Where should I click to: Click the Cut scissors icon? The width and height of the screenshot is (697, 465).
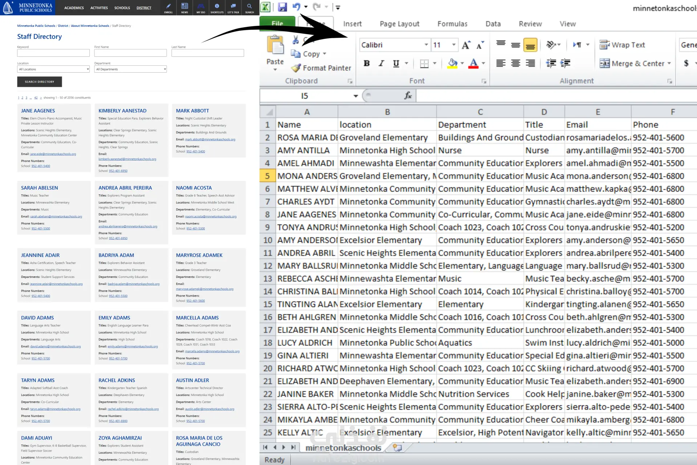(x=296, y=40)
